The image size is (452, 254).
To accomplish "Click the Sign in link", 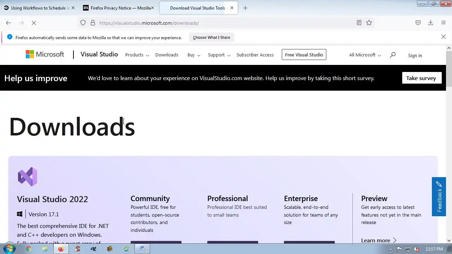I will tap(415, 55).
